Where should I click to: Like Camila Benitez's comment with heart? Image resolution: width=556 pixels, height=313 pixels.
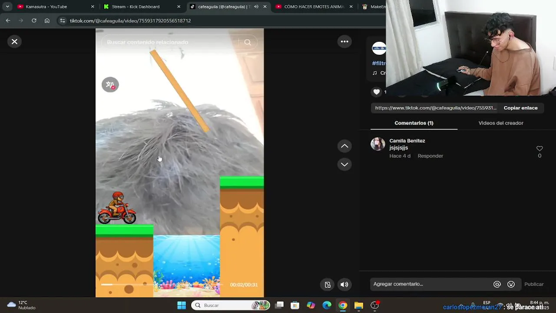click(x=539, y=148)
